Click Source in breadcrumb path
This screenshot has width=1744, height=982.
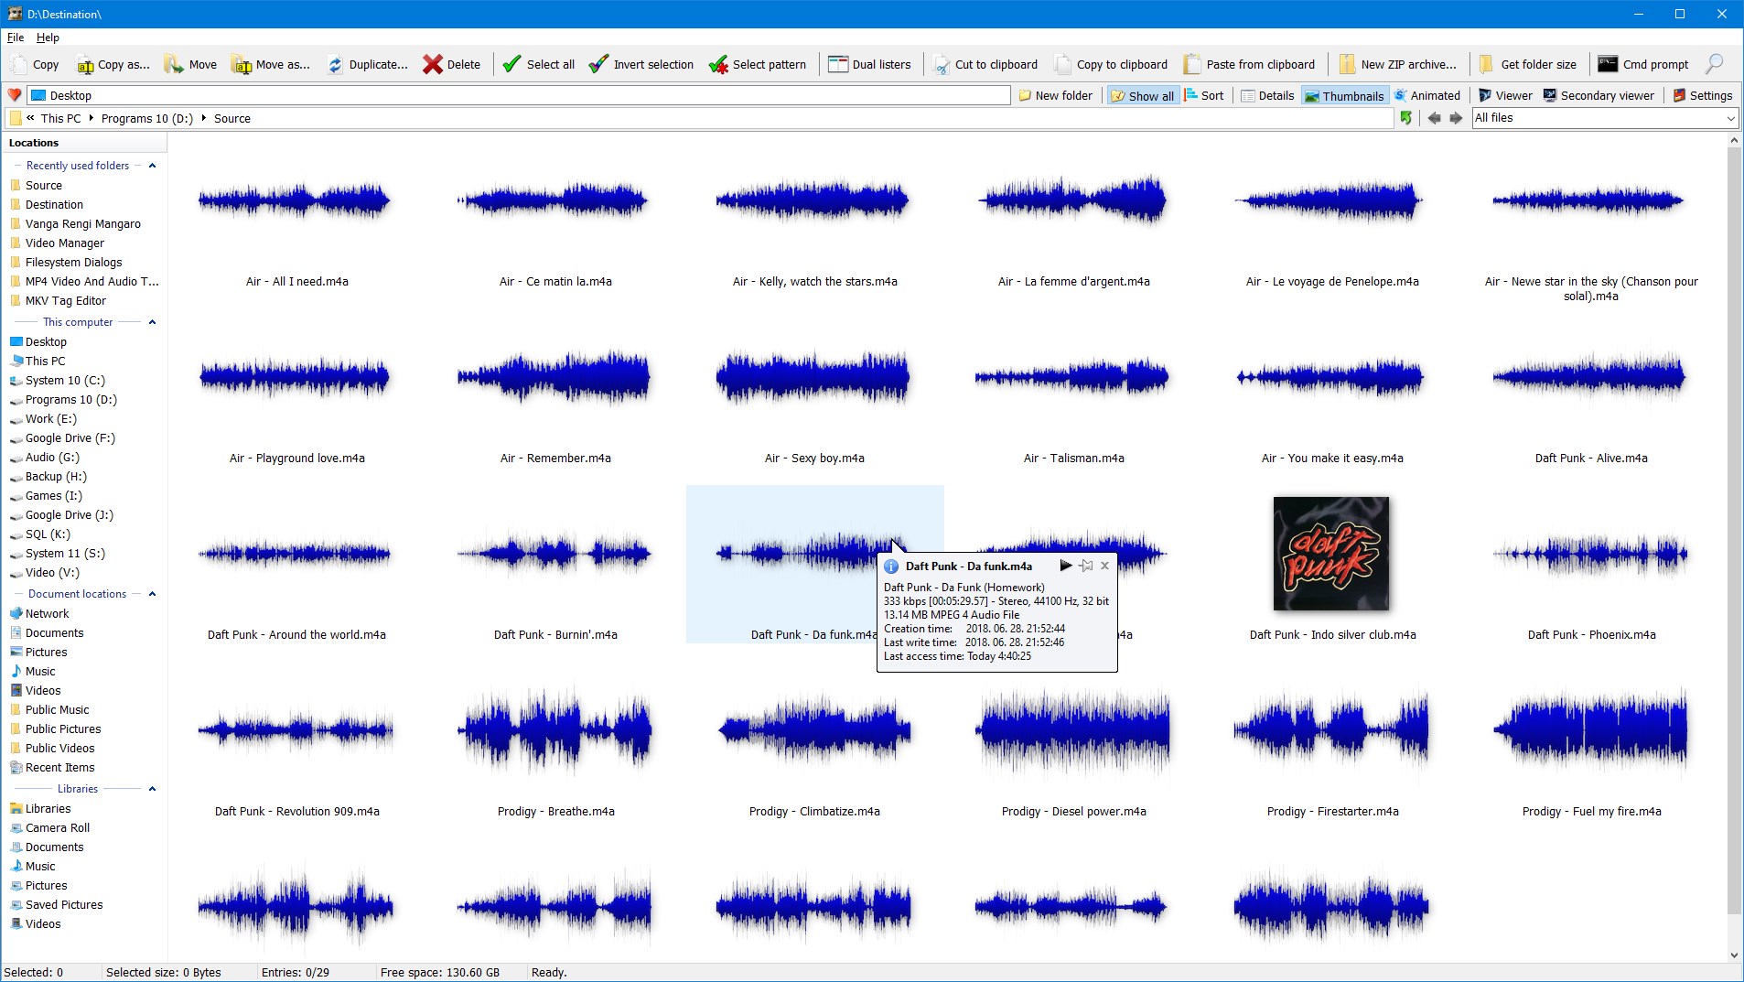tap(232, 118)
